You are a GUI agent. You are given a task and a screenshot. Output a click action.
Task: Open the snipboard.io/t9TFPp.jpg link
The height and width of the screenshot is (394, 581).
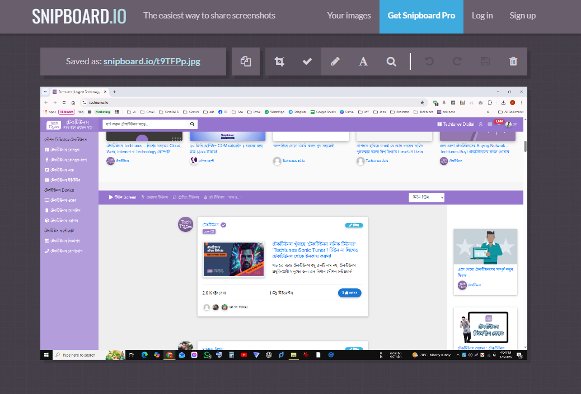pyautogui.click(x=152, y=61)
